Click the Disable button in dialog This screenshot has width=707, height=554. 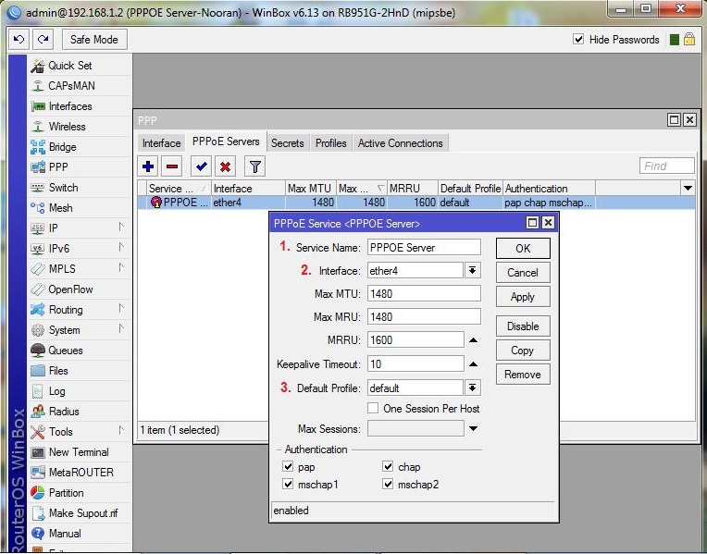point(523,326)
